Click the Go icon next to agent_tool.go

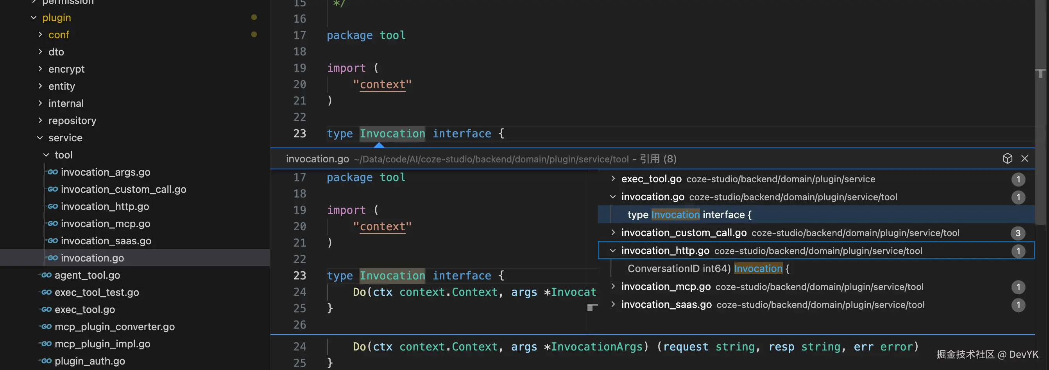point(47,275)
